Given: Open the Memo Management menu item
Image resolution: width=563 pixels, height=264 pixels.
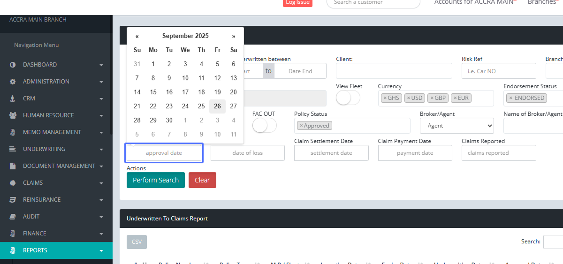Looking at the screenshot, I should tap(52, 132).
